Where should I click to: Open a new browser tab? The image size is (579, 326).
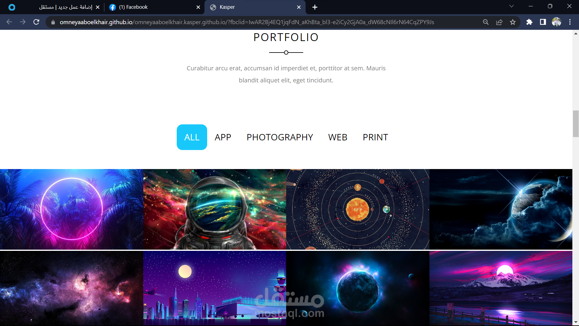(315, 7)
